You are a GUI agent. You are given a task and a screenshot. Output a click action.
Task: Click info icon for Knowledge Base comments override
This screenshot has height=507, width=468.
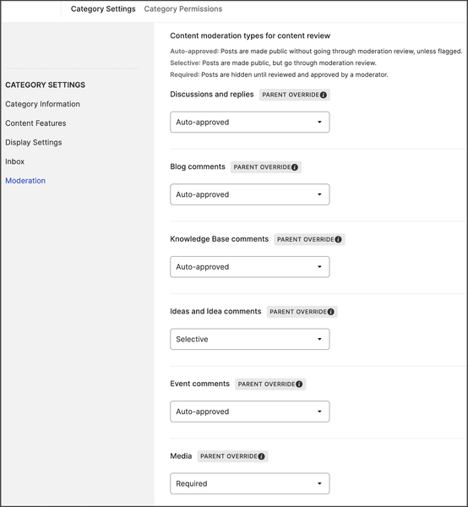(338, 239)
